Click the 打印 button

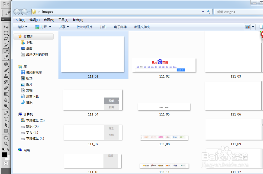(x=103, y=27)
